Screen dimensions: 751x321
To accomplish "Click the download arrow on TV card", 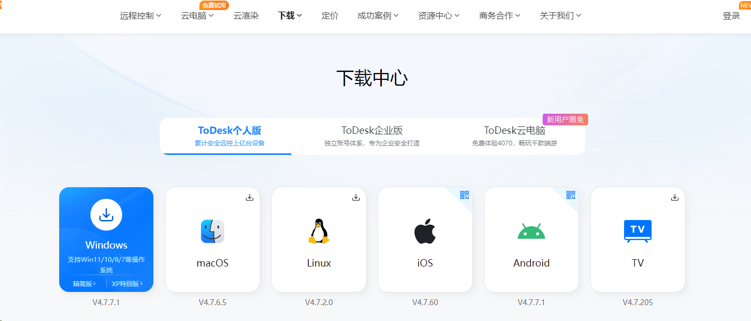I will 675,197.
